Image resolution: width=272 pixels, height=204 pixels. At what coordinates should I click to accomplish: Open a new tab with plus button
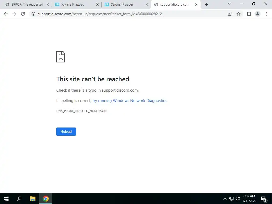[206, 5]
